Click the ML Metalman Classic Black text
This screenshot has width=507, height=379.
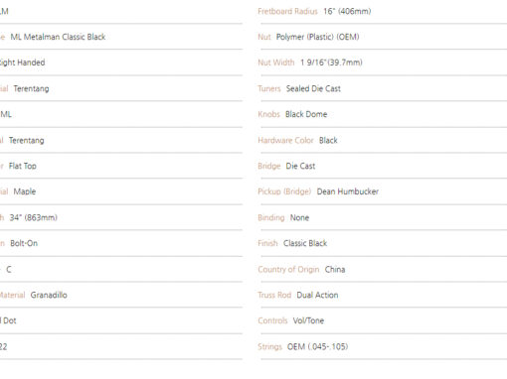pos(58,37)
